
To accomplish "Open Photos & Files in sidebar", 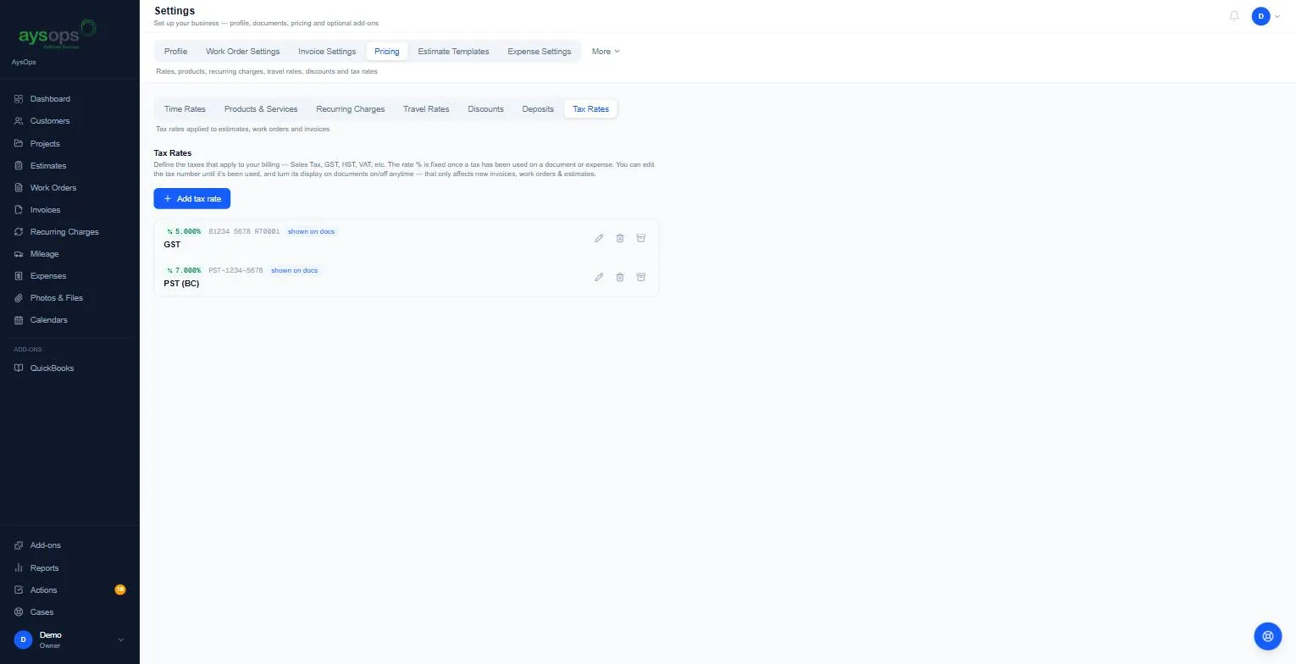I will (69, 297).
